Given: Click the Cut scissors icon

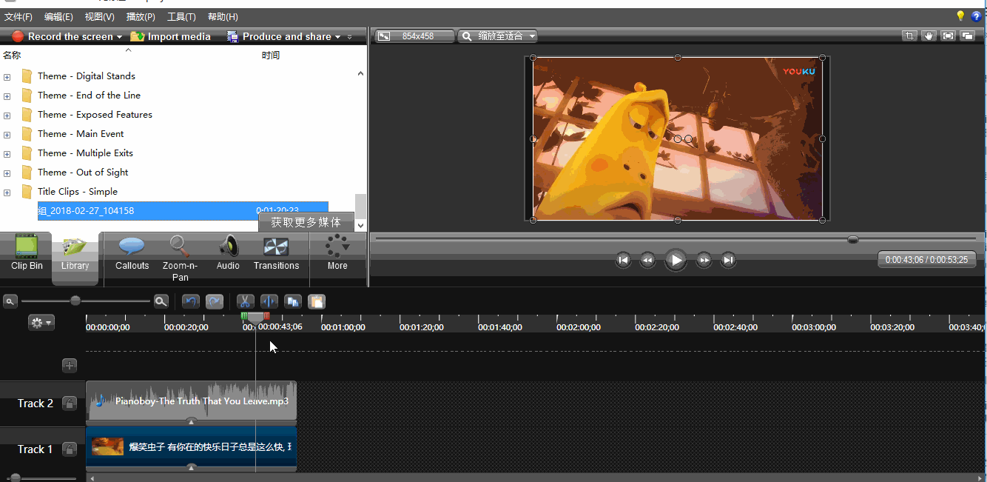Looking at the screenshot, I should tap(245, 301).
